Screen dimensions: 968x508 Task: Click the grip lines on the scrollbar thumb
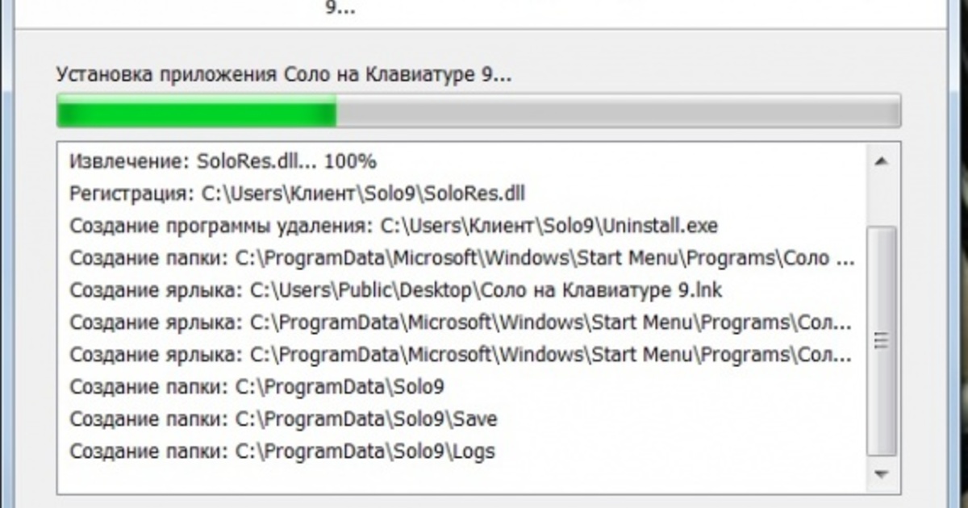(x=881, y=341)
